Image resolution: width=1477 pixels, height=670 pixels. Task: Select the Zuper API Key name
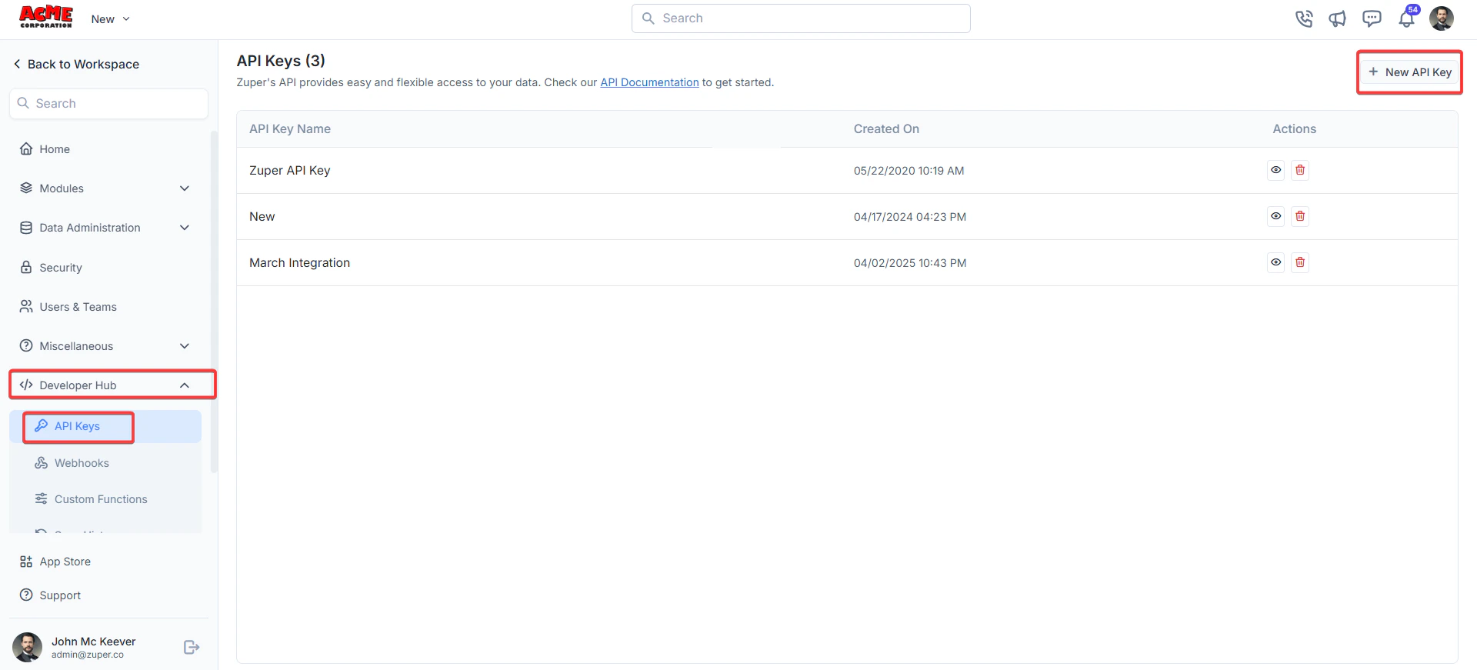290,170
